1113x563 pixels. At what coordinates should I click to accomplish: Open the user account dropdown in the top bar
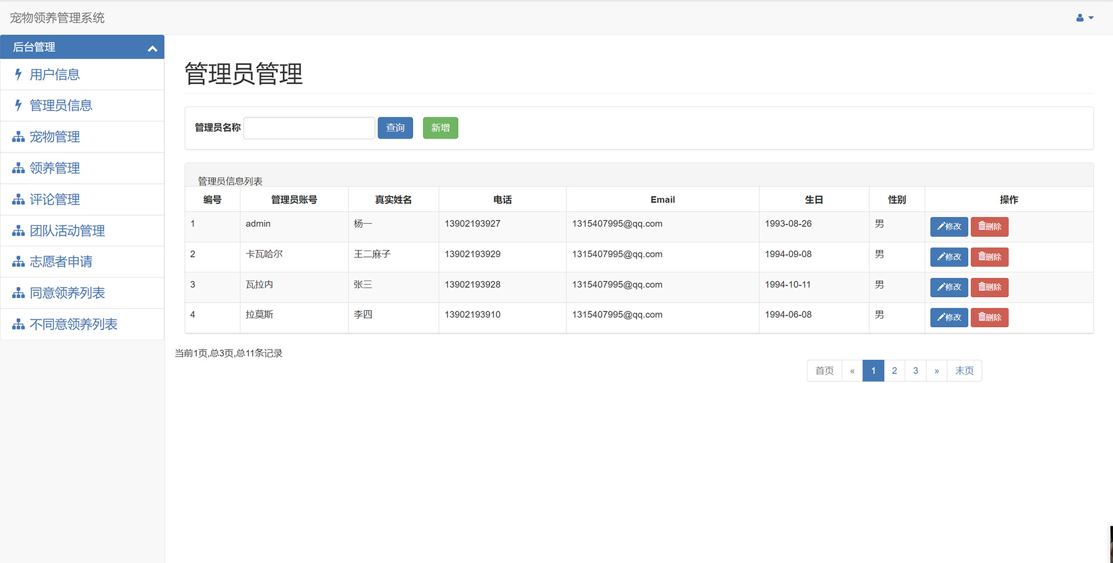coord(1085,18)
